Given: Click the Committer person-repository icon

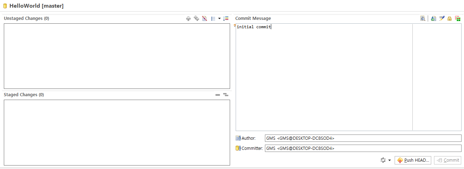Looking at the screenshot, I should (238, 148).
